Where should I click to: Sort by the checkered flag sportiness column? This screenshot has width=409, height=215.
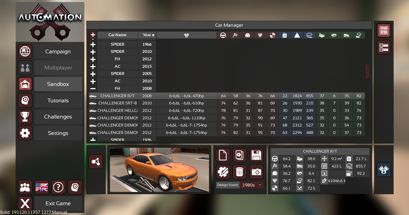click(x=235, y=35)
